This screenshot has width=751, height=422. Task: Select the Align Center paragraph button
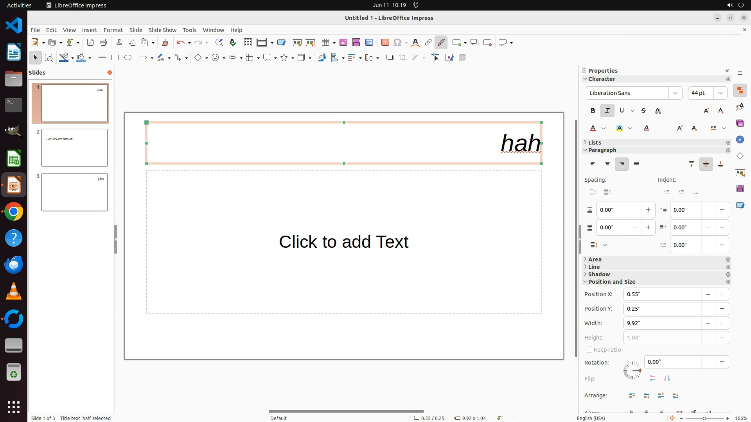[x=607, y=165]
